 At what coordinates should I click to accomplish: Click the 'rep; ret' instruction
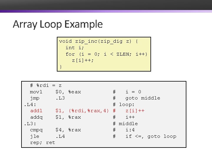[43, 143]
